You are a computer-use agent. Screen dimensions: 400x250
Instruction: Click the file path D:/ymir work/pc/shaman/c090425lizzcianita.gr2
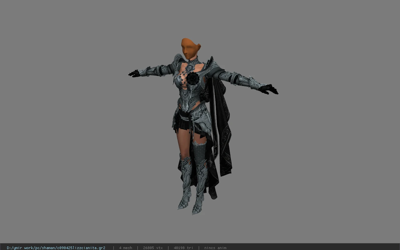click(56, 248)
